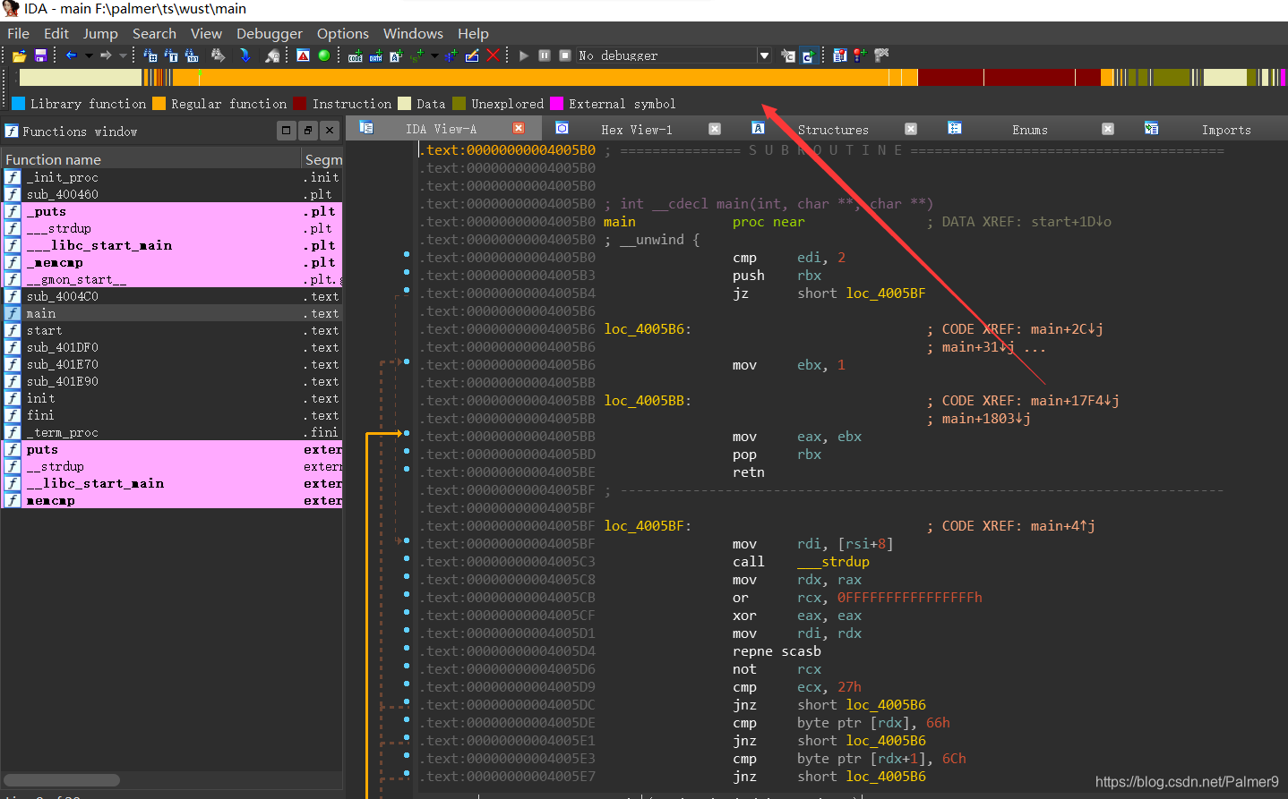
Task: Click the ___strdup call operand
Action: point(833,562)
